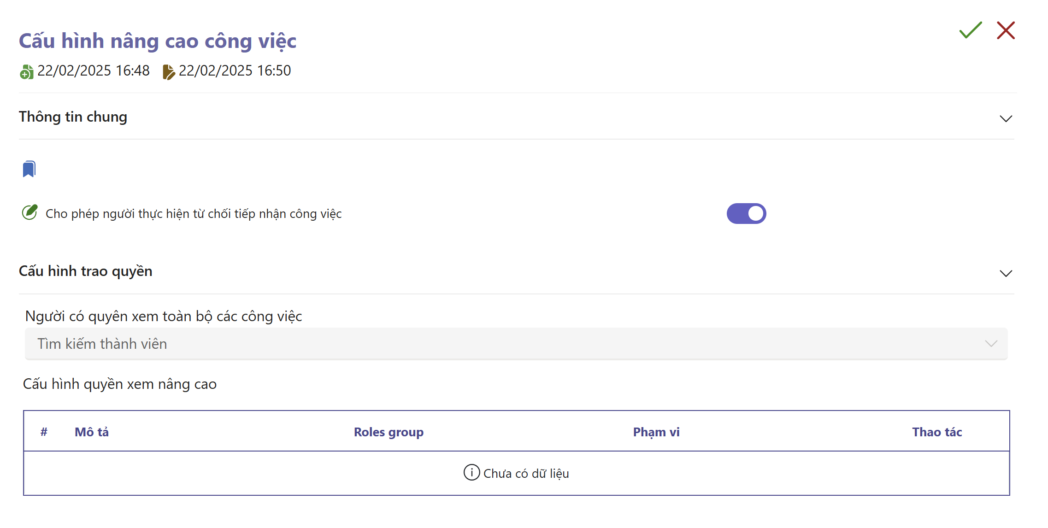Click the red X cancel icon
The image size is (1048, 528).
pyautogui.click(x=1006, y=30)
